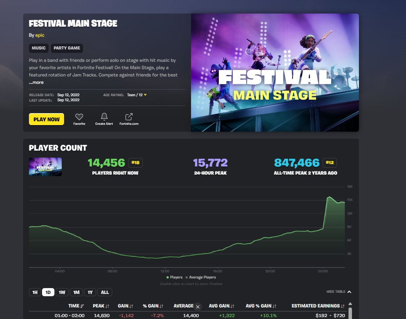Remove the AVERAGE column with the X

(198, 307)
